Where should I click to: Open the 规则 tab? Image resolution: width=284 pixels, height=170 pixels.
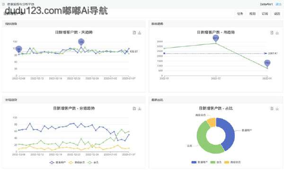252,14
